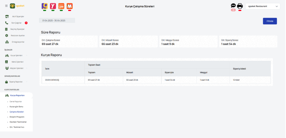286x138 pixels.
Task: Select Disiplin Programı submenu item
Action: click(17, 117)
